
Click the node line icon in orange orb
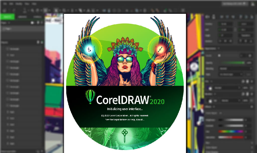pyautogui.click(x=160, y=49)
